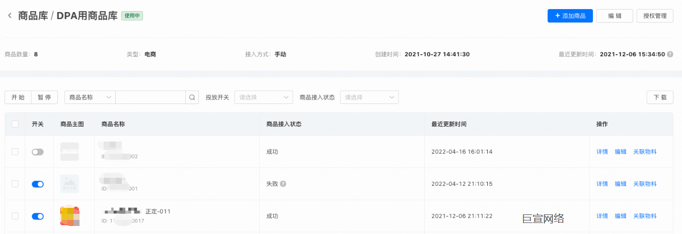Screen dimensions: 682x234
Task: Click the search magnifier icon
Action: [192, 97]
